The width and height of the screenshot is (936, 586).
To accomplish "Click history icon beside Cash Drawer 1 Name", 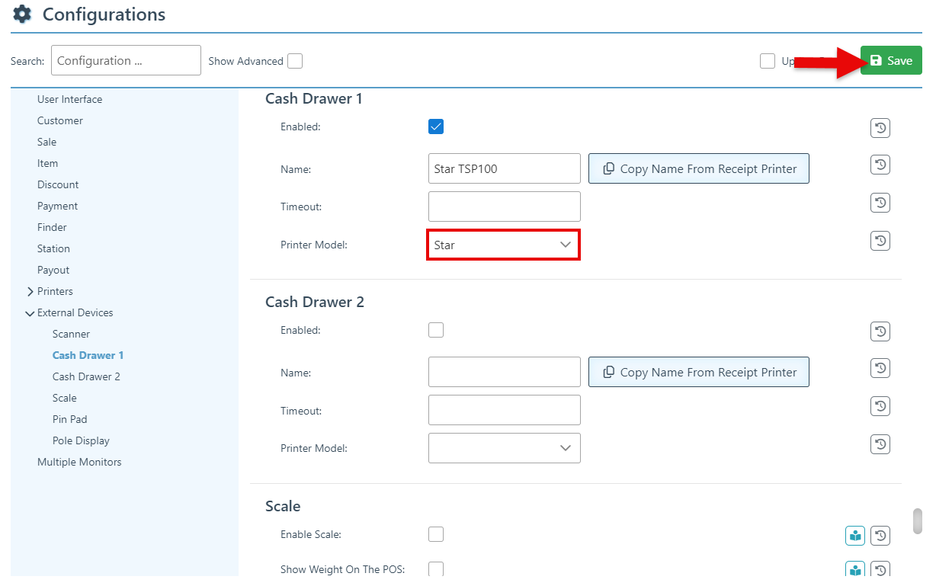I will point(880,165).
